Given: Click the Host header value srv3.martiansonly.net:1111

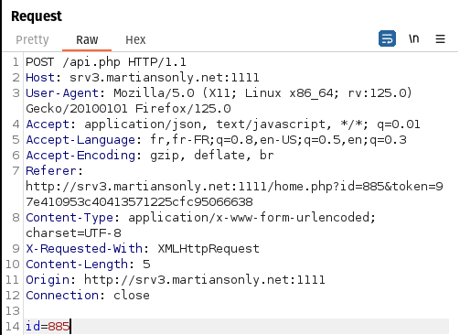Looking at the screenshot, I should [165, 78].
